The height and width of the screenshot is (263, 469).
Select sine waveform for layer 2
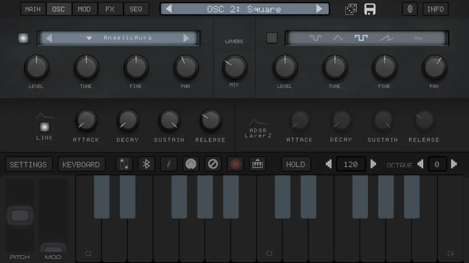[316, 38]
